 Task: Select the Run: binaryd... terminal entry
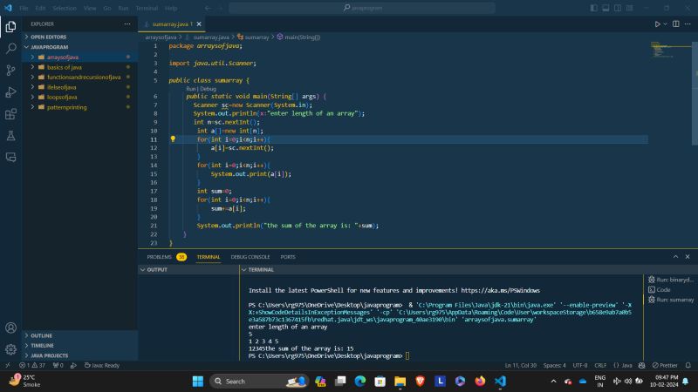tap(671, 280)
